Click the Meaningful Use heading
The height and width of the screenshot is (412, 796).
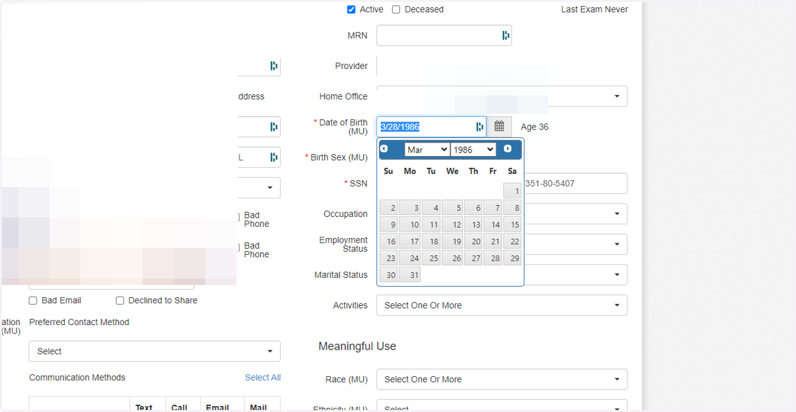pyautogui.click(x=357, y=346)
